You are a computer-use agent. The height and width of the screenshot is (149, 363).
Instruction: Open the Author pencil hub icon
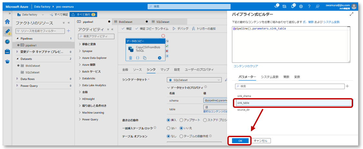(7, 32)
